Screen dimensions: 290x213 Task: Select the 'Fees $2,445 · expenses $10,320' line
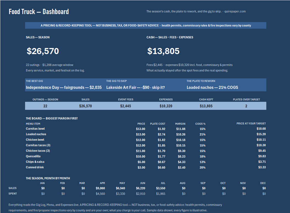pos(189,65)
